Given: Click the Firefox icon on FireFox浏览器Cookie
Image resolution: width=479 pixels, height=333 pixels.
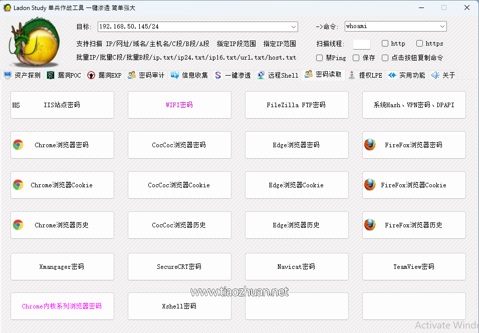Looking at the screenshot, I should [370, 185].
